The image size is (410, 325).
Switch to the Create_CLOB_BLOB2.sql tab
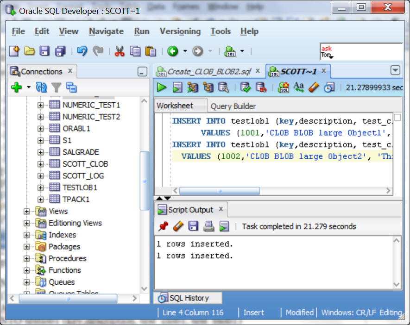tap(208, 71)
